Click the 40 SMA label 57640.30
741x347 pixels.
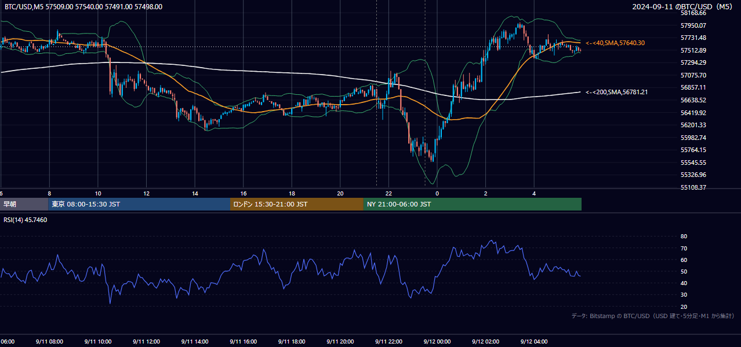click(615, 43)
